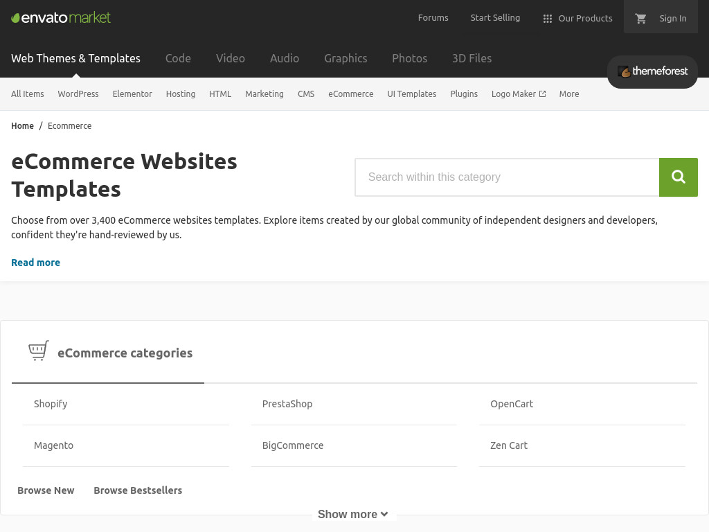The width and height of the screenshot is (709, 532).
Task: Open the Plugins menu item
Action: (464, 94)
